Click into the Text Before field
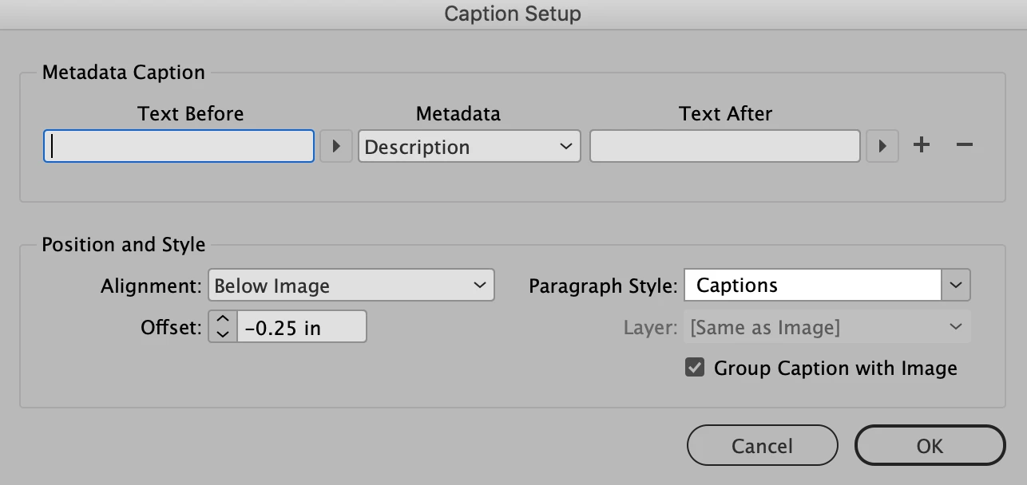Viewport: 1027px width, 485px height. click(x=179, y=147)
